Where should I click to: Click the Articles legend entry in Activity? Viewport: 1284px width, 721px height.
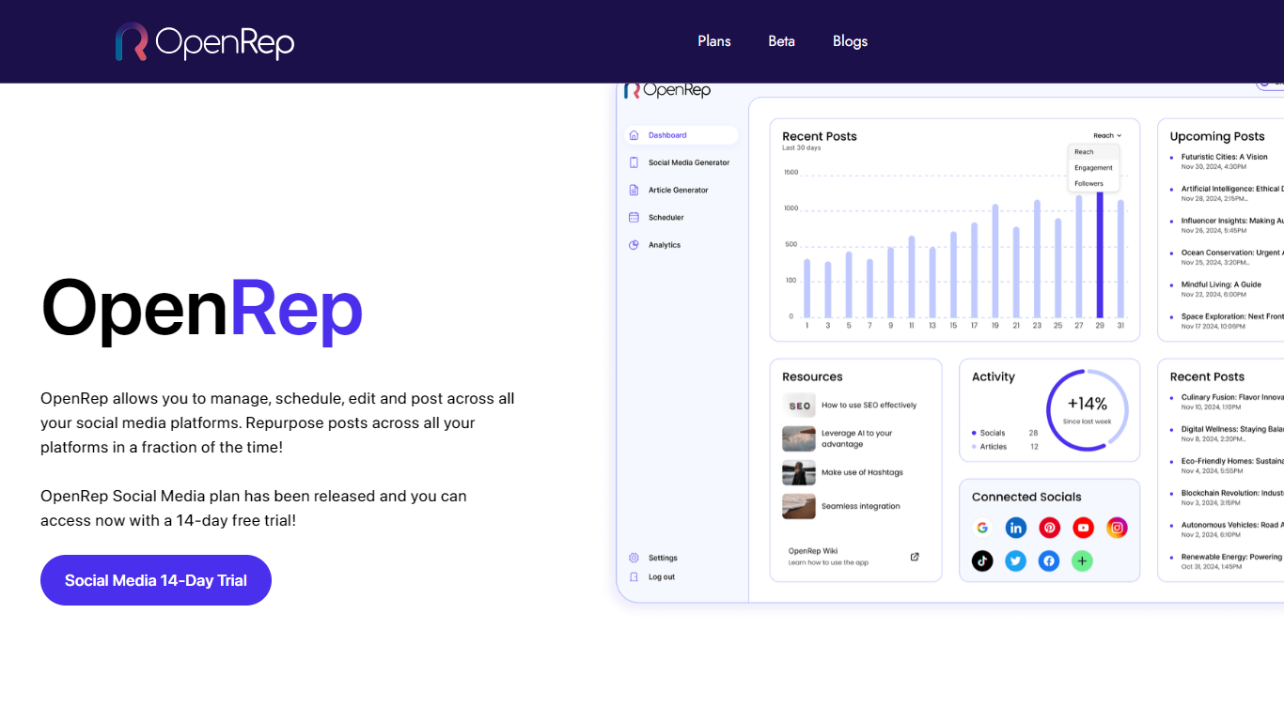1005,447
